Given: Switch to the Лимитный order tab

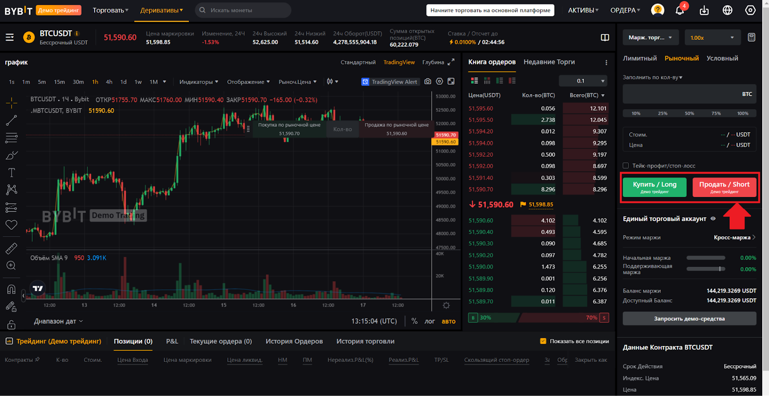Looking at the screenshot, I should 640,58.
